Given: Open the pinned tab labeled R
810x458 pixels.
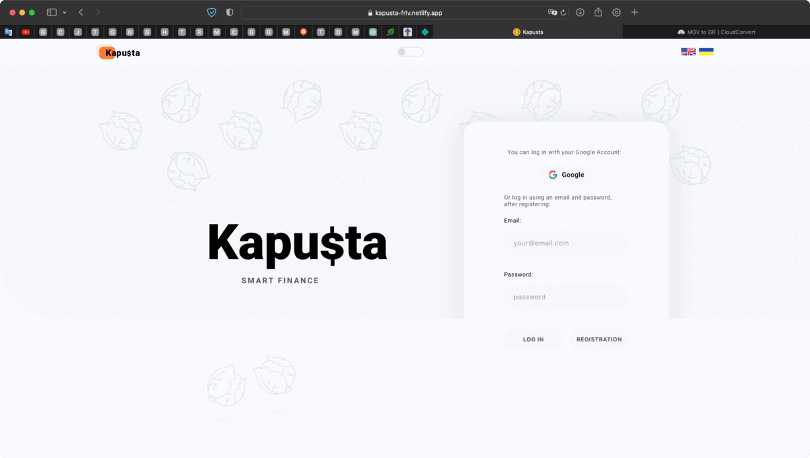Looking at the screenshot, I should (x=199, y=32).
